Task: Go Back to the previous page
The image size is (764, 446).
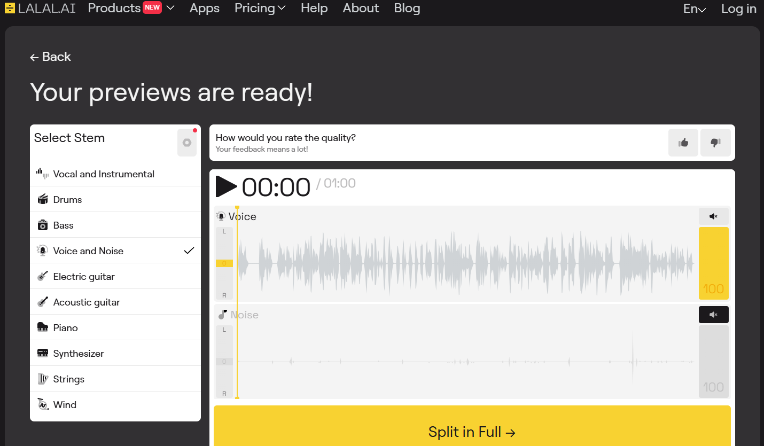Action: click(x=50, y=57)
